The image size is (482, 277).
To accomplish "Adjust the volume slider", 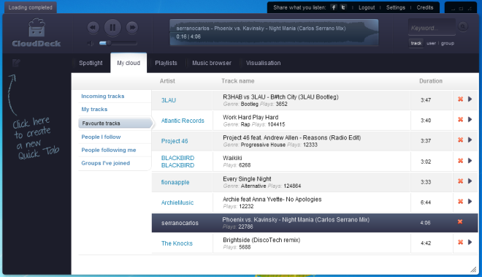I will tap(118, 43).
